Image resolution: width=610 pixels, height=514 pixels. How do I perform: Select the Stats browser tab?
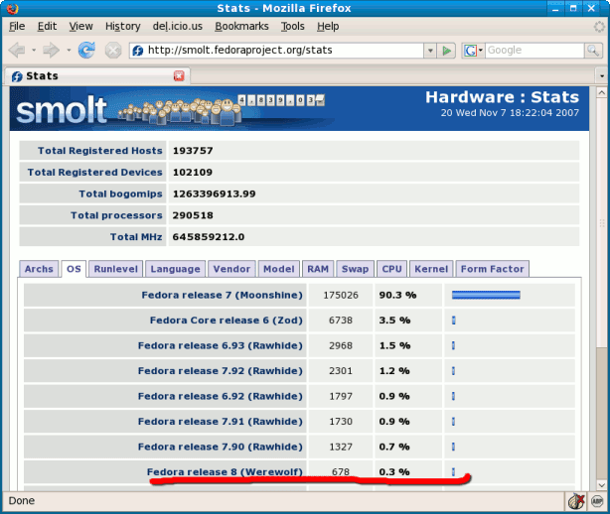[97, 75]
